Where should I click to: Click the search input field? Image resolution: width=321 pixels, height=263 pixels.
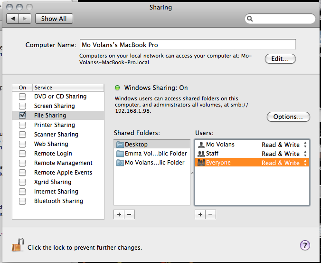(x=280, y=19)
